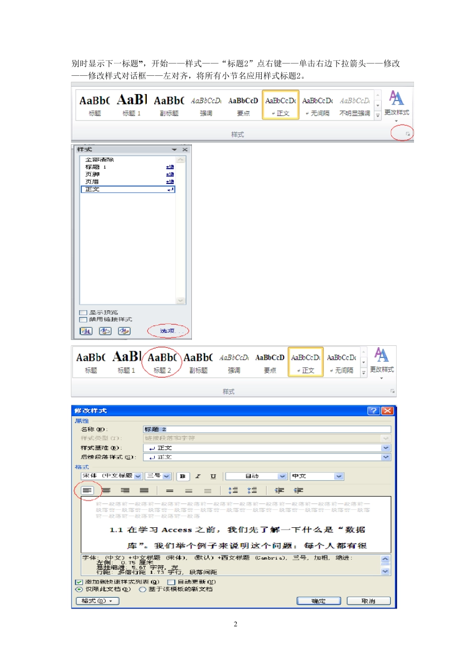
Task: Click the align-left icon in the 修改样式 dialog
Action: pyautogui.click(x=87, y=491)
